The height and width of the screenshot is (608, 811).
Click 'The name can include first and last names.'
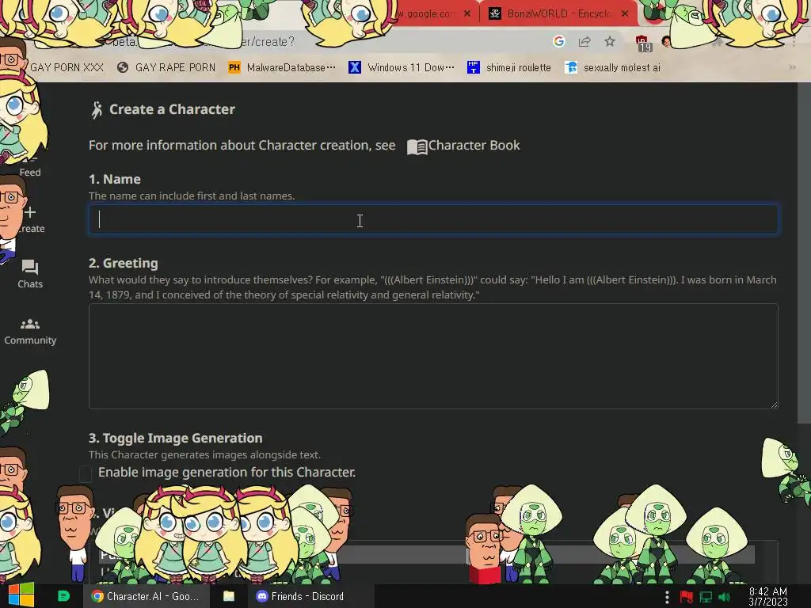click(192, 196)
